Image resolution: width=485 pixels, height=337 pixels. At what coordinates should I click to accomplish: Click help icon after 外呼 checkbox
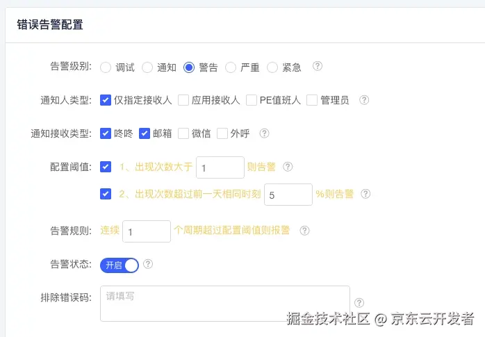tap(264, 133)
